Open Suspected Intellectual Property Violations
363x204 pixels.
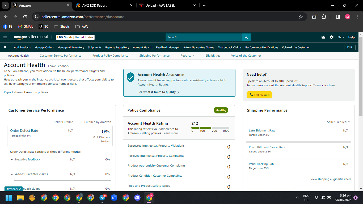click(x=156, y=146)
